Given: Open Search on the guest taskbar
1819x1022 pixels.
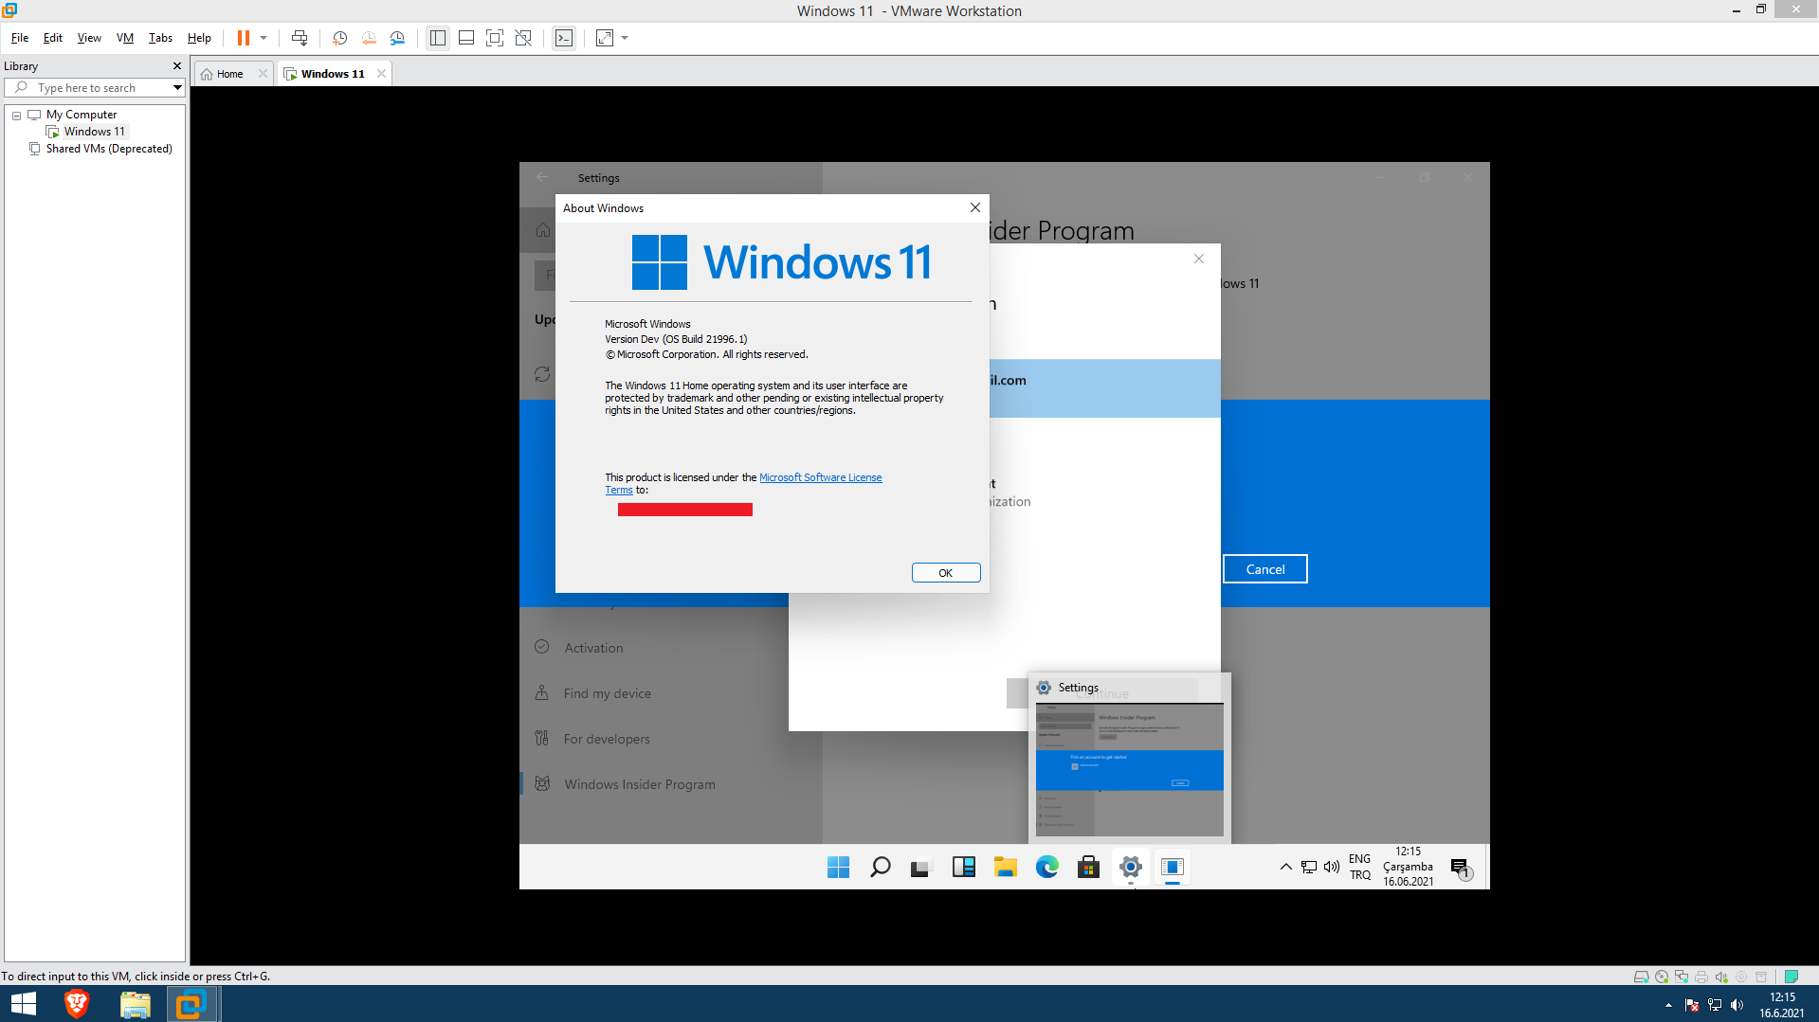Looking at the screenshot, I should (880, 867).
